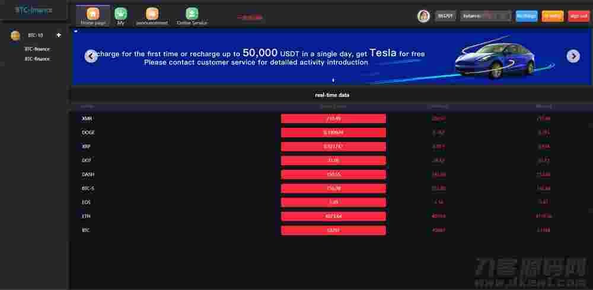Click the 50,000 USDT recharge banner text
The height and width of the screenshot is (290, 593).
click(x=257, y=57)
